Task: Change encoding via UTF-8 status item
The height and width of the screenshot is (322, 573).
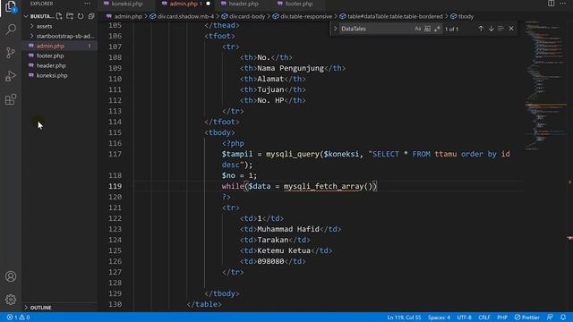Action: [x=464, y=318]
